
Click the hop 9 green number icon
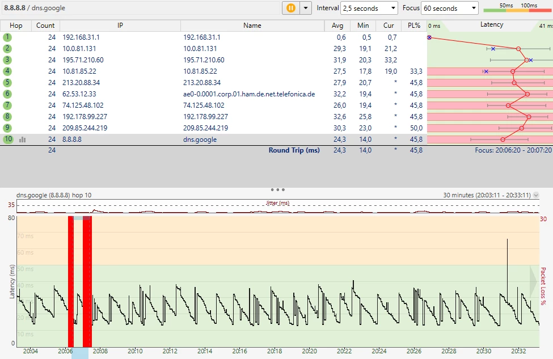[7, 128]
